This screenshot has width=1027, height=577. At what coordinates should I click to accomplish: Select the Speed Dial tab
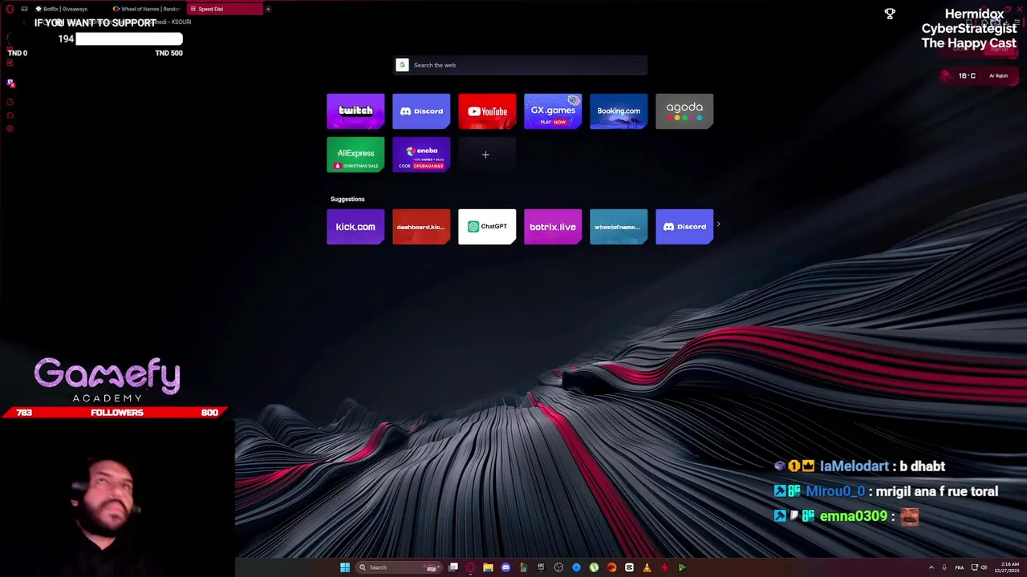tap(223, 9)
